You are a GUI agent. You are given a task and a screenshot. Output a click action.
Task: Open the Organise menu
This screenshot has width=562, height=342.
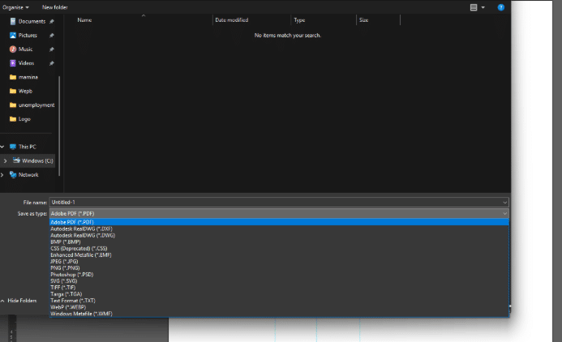coord(15,7)
